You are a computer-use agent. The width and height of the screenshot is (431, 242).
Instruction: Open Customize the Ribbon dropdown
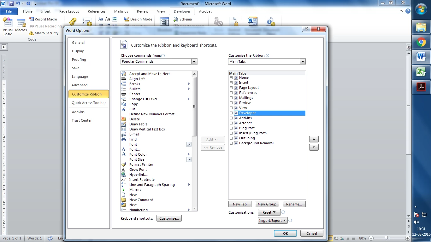click(303, 61)
